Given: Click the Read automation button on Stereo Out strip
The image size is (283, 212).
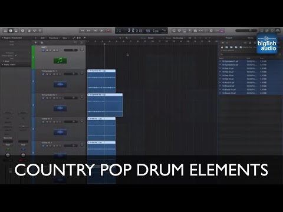Looking at the screenshot, I should pyautogui.click(x=8, y=145).
